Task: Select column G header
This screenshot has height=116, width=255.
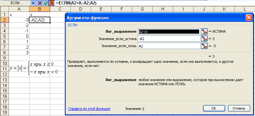Action: [x=142, y=9]
